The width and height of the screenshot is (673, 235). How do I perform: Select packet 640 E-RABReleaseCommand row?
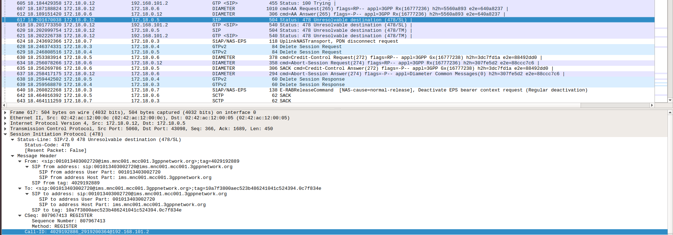(328, 90)
